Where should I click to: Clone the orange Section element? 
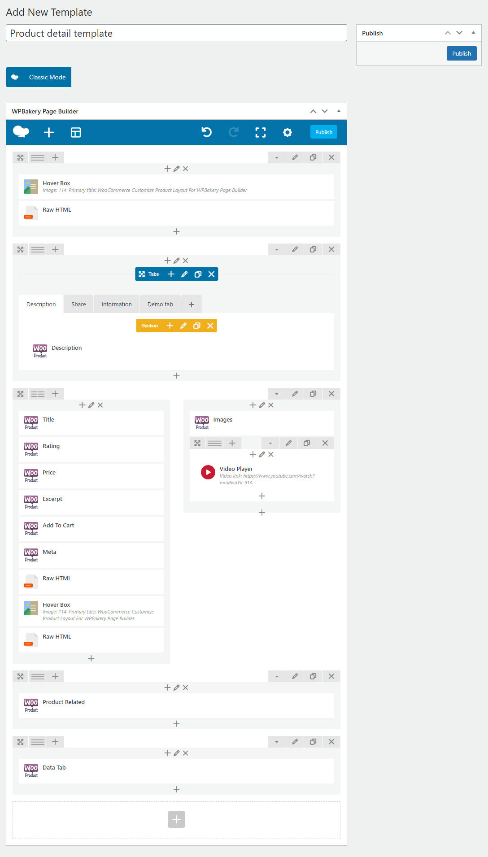coord(196,326)
